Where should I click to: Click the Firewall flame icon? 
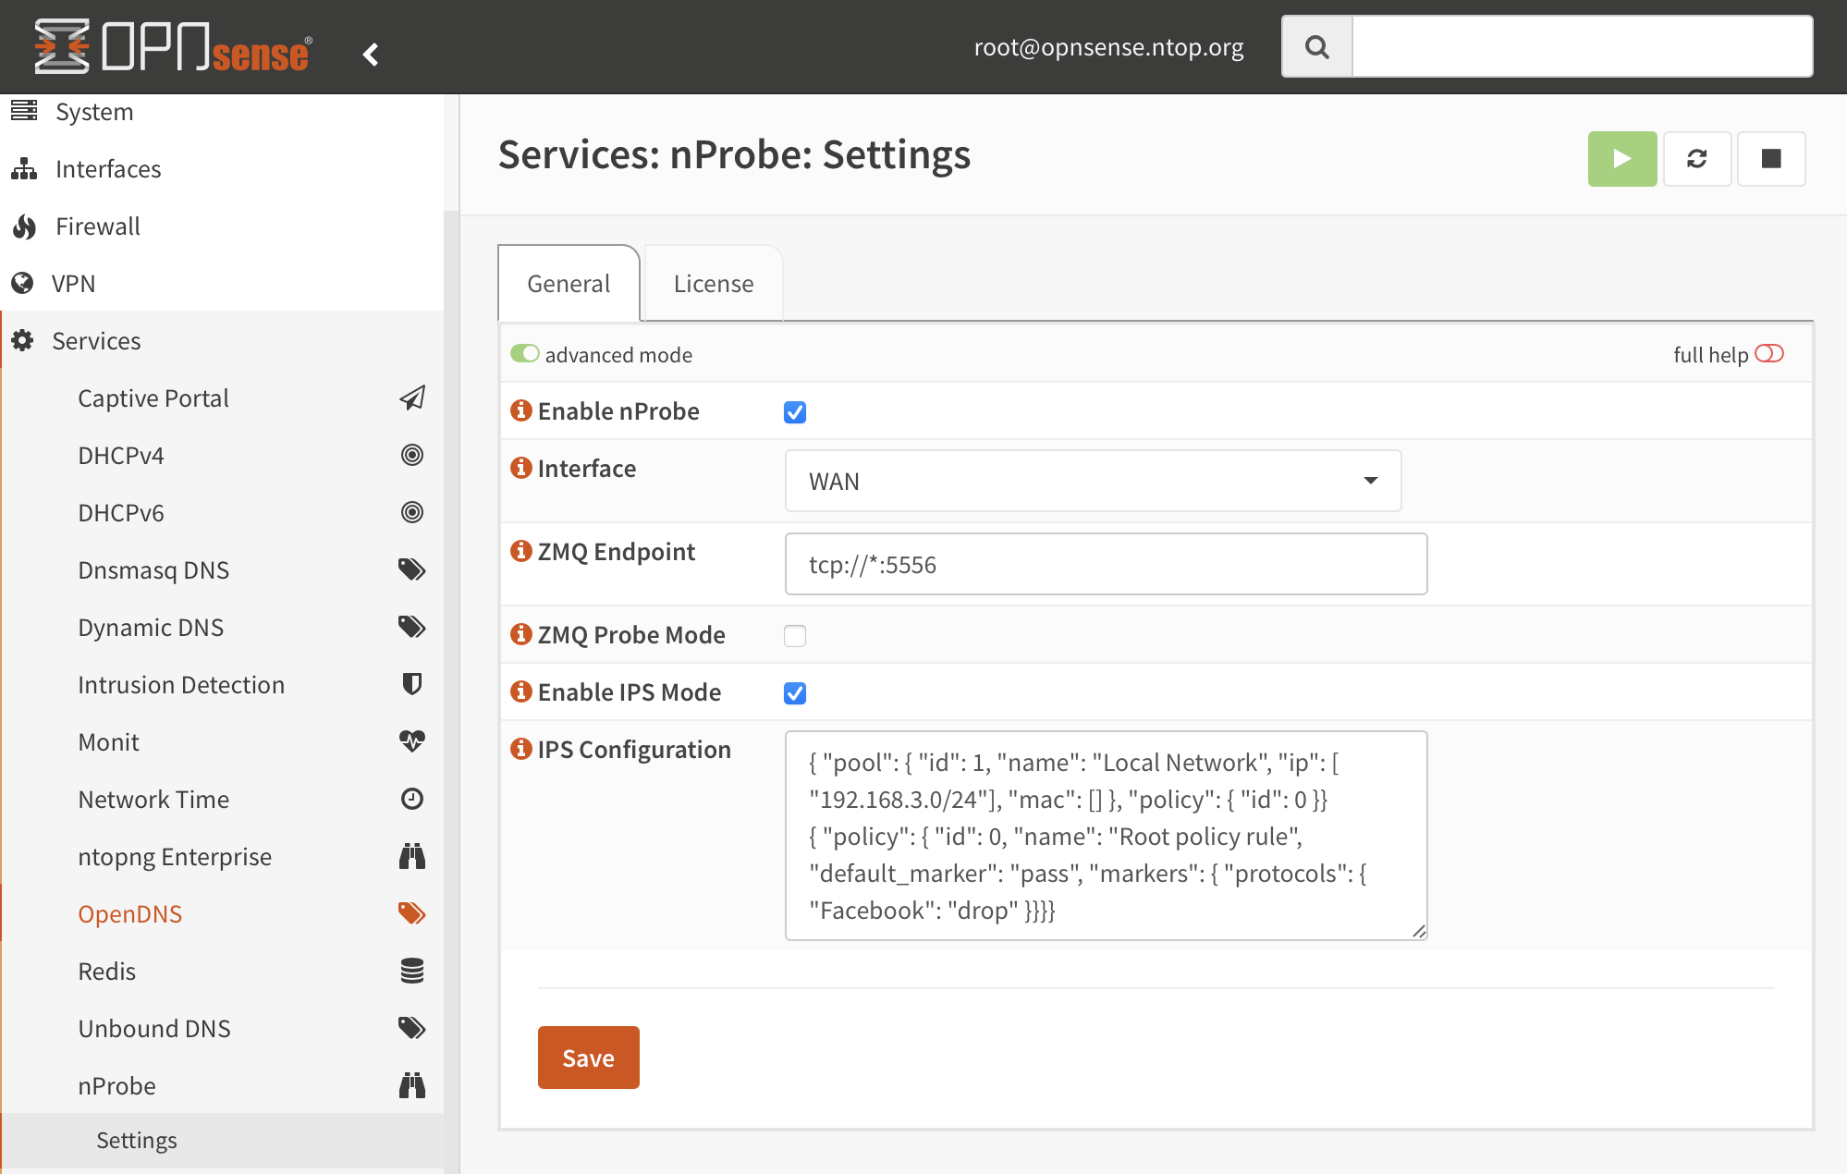[x=24, y=226]
